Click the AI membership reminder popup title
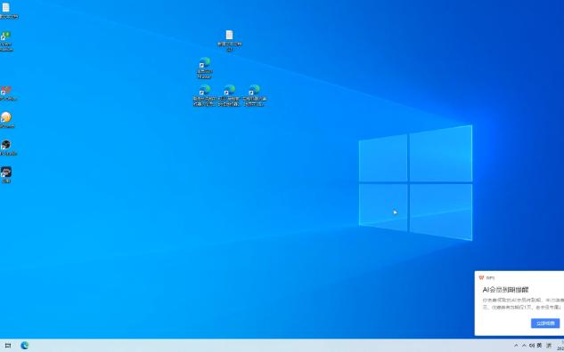Screen dimensions: 564x352 point(505,290)
